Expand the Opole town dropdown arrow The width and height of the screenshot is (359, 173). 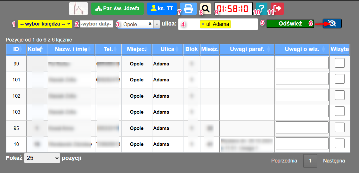(157, 24)
